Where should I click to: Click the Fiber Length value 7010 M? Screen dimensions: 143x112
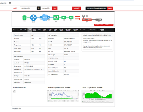[x=66, y=55]
